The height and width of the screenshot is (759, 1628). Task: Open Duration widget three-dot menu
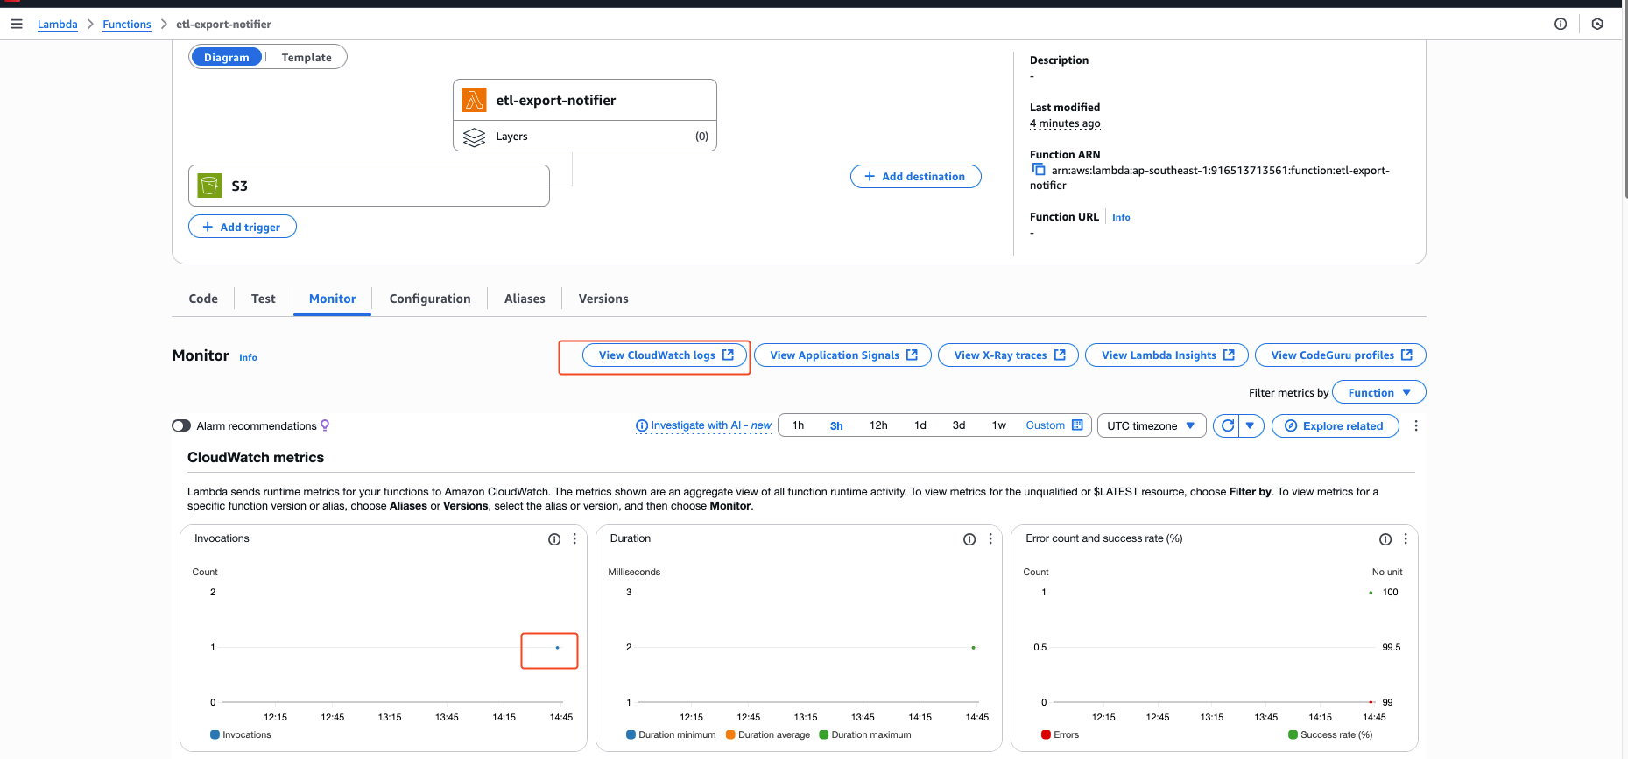pos(990,539)
